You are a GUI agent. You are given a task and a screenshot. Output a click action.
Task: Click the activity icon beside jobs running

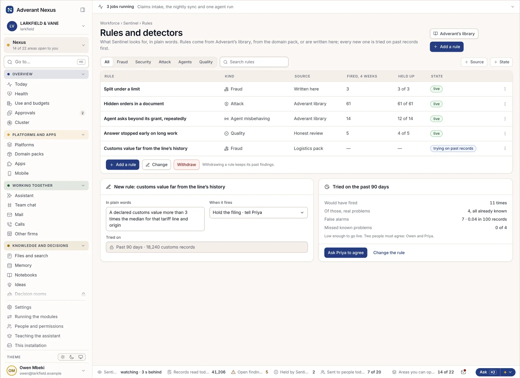click(x=101, y=7)
